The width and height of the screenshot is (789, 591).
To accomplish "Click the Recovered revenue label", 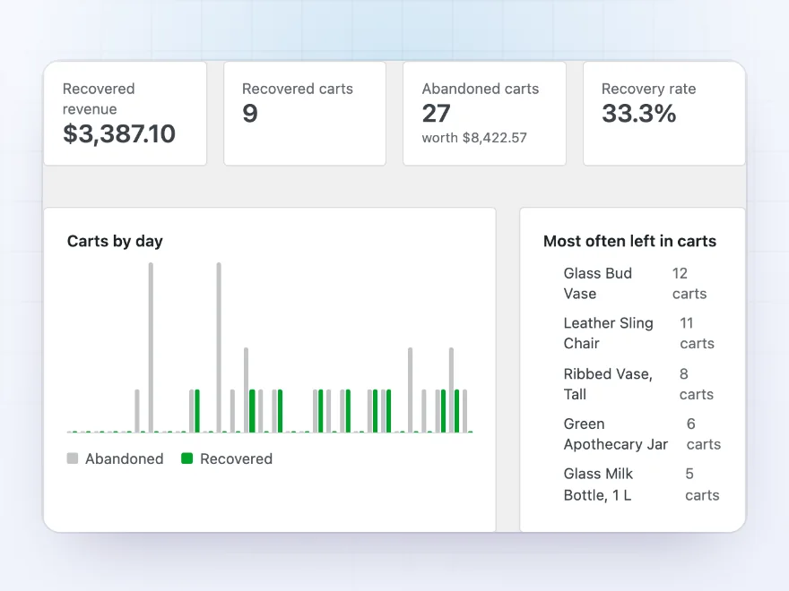I will pyautogui.click(x=99, y=99).
